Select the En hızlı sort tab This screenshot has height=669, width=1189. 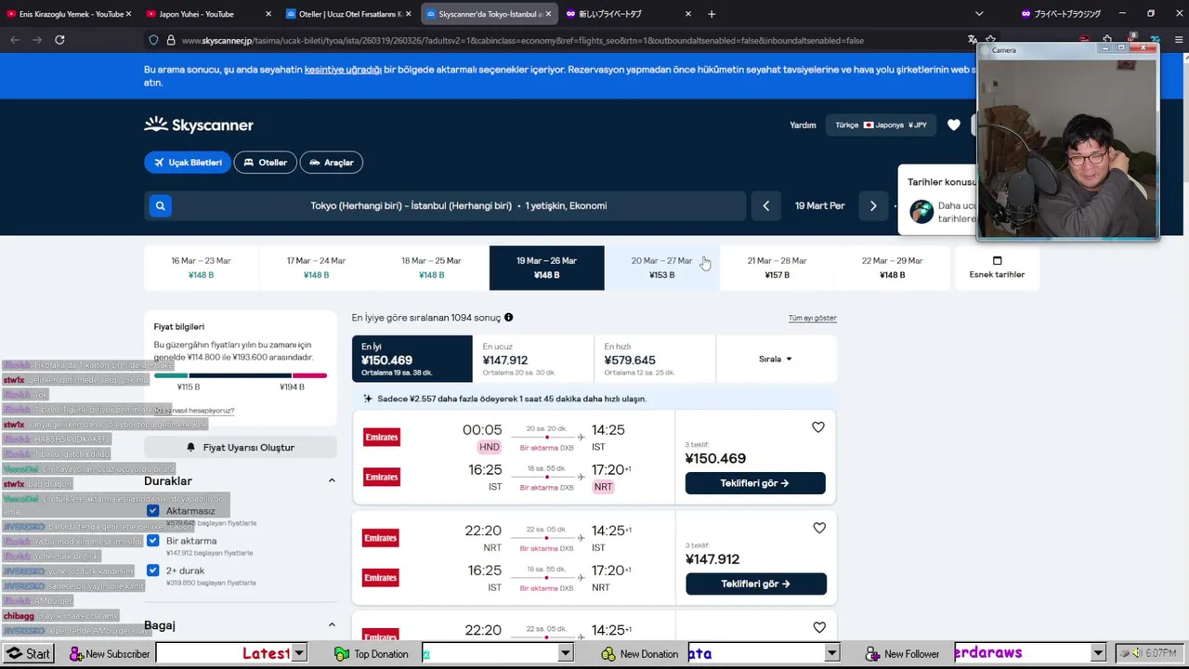[x=655, y=359]
